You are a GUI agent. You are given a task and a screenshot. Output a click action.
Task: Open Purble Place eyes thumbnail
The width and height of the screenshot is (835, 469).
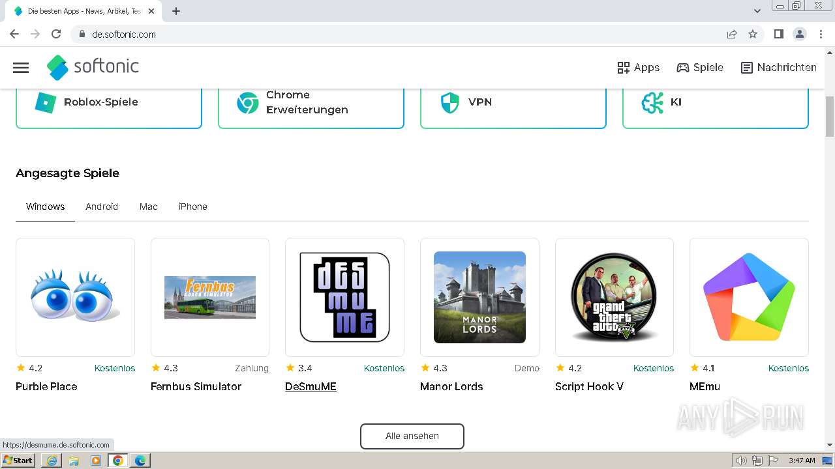point(75,297)
